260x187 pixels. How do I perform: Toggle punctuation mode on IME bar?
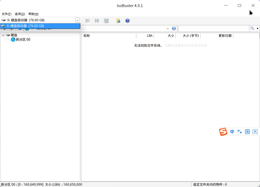[x=240, y=132]
